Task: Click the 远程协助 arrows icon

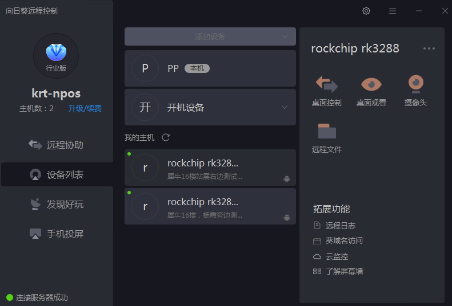Action: [35, 145]
